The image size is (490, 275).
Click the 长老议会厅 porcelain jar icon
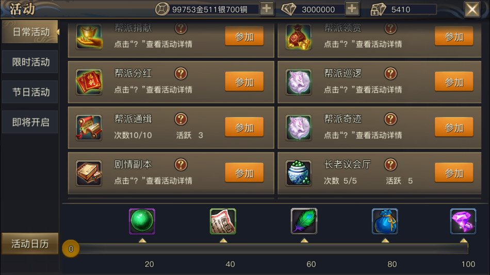click(x=299, y=173)
